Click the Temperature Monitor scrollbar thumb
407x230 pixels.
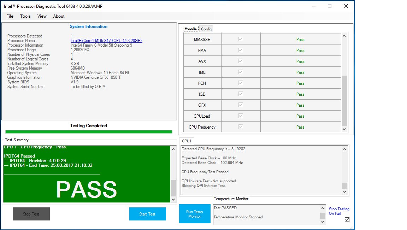point(323,216)
